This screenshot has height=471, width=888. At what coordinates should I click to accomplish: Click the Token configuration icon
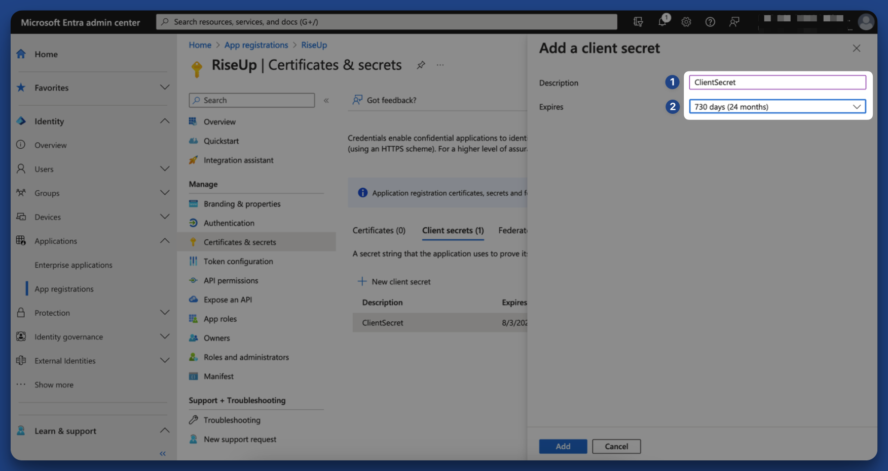(x=194, y=261)
